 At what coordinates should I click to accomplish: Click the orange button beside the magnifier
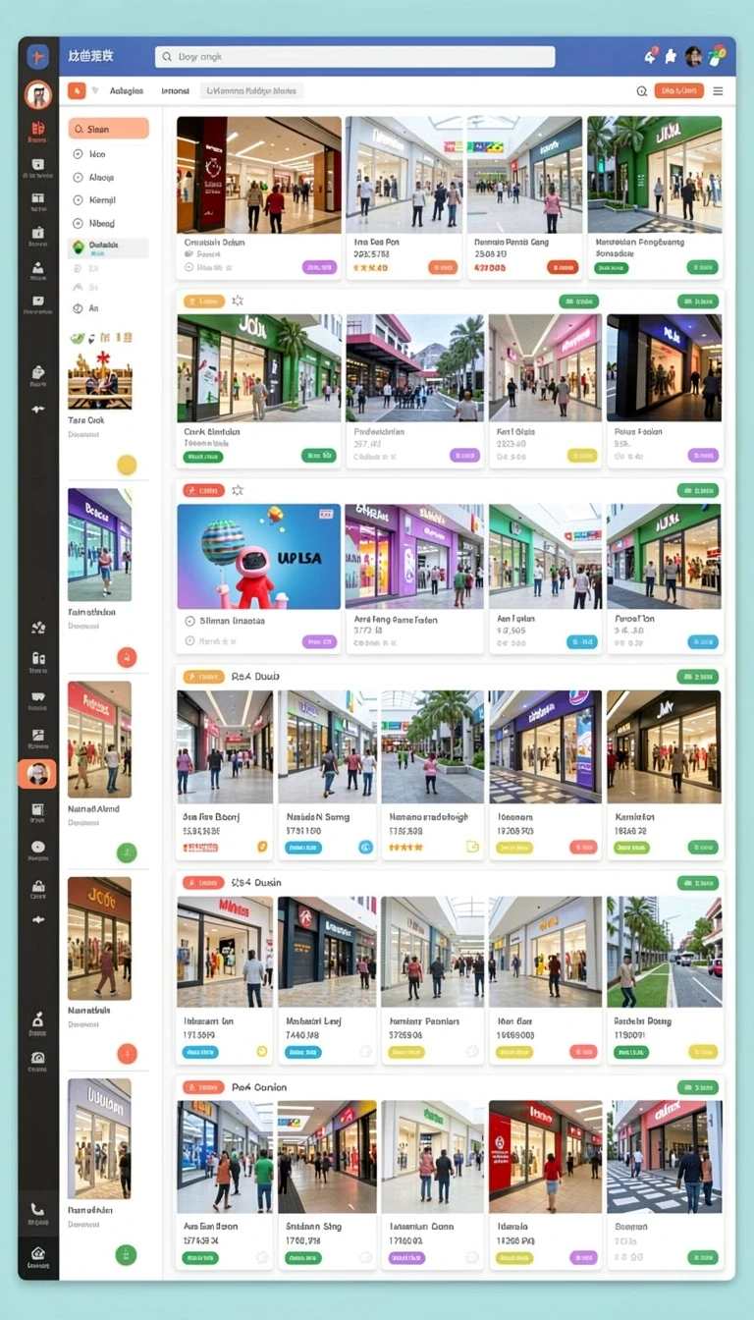pyautogui.click(x=678, y=90)
